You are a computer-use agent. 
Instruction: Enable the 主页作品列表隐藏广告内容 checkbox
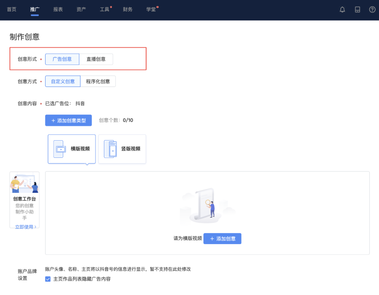(x=48, y=279)
